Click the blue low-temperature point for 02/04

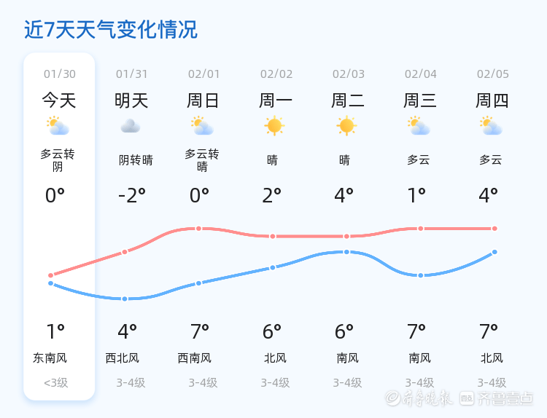pyautogui.click(x=420, y=275)
